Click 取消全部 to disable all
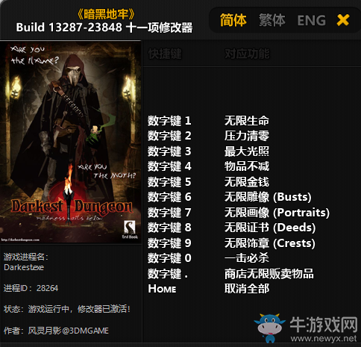 247,289
